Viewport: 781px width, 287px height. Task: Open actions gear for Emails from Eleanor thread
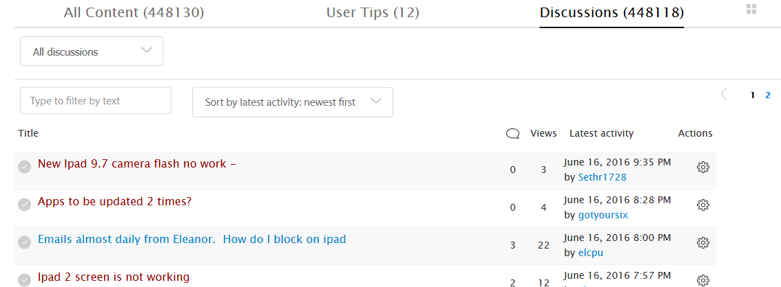(703, 242)
